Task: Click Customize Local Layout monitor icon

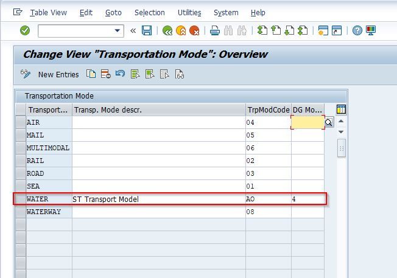Action: [x=371, y=31]
